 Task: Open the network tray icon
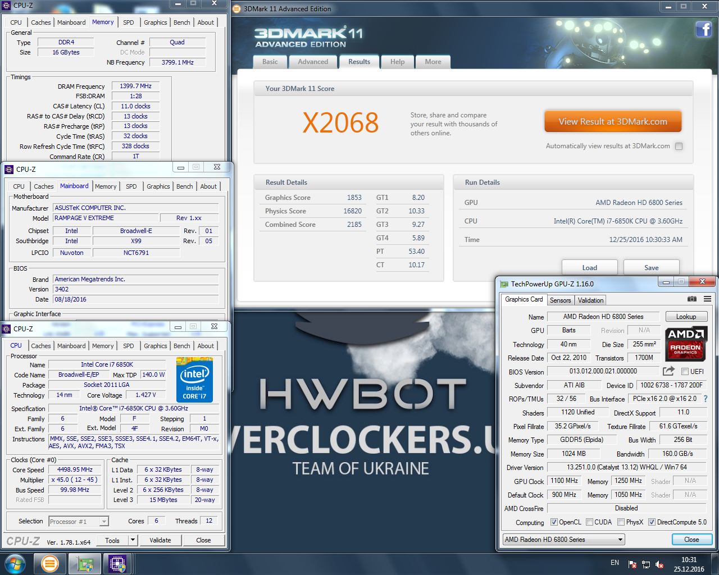point(646,564)
